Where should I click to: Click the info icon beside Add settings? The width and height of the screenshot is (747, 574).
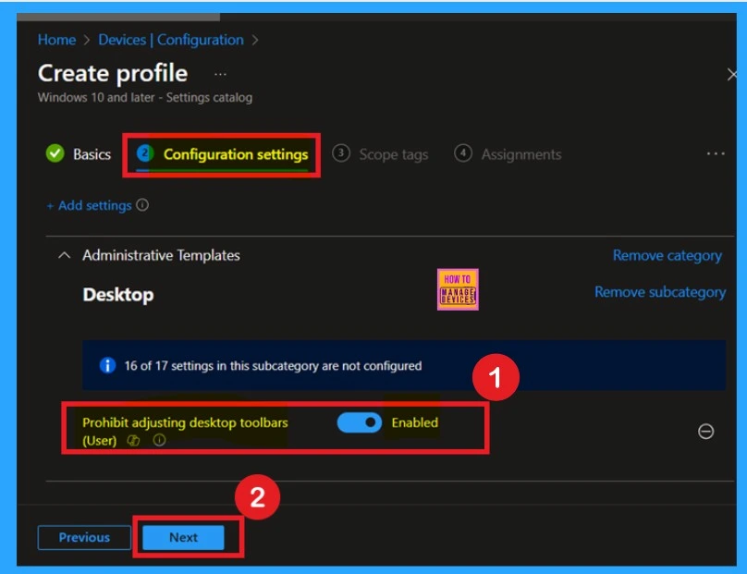[x=142, y=205]
